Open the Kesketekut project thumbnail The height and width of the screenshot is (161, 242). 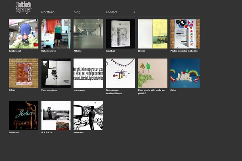[24, 34]
